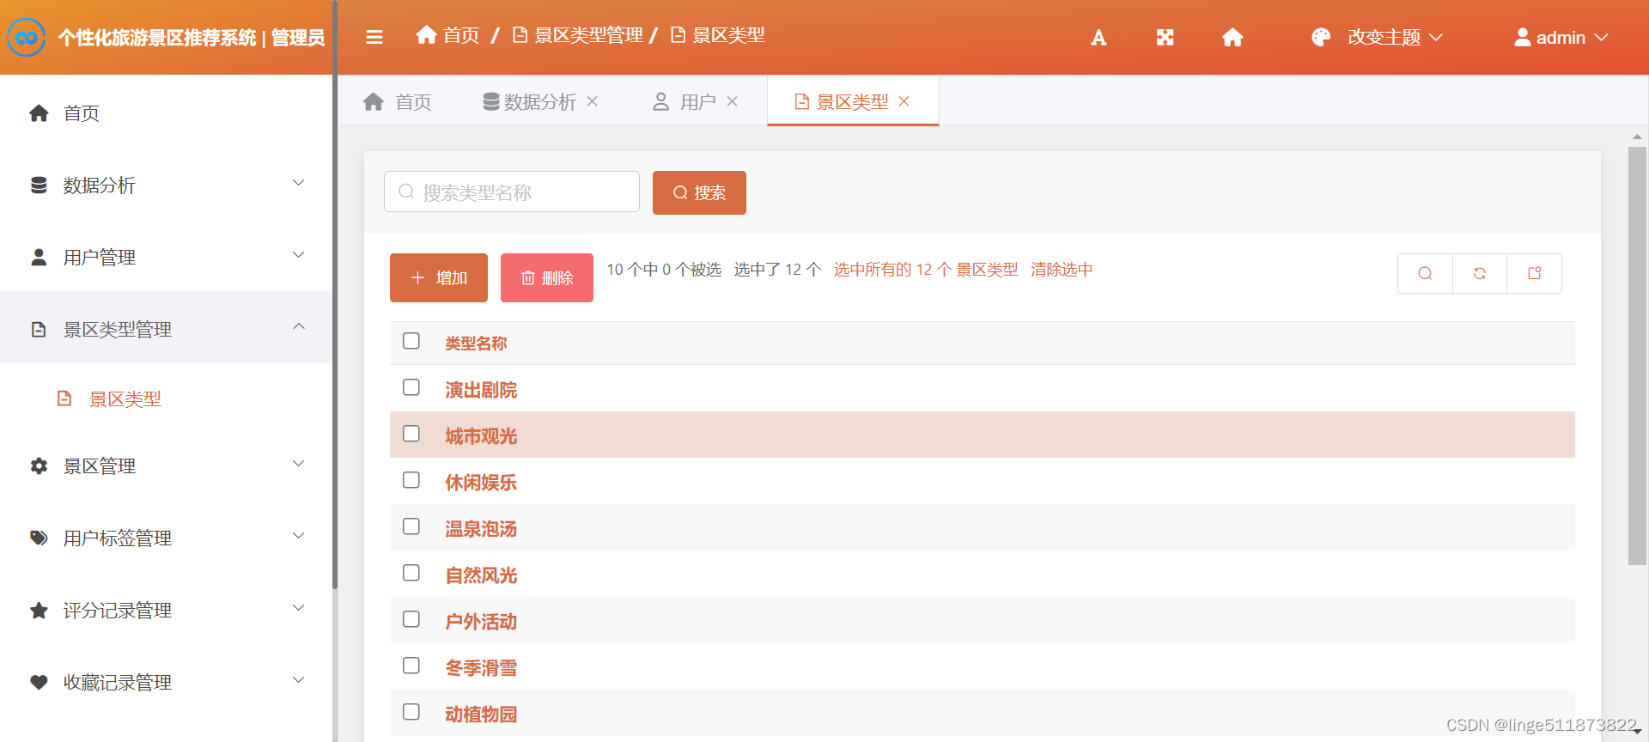The width and height of the screenshot is (1649, 742).
Task: Click the 景区管理 gear icon in sidebar
Action: pyautogui.click(x=39, y=466)
